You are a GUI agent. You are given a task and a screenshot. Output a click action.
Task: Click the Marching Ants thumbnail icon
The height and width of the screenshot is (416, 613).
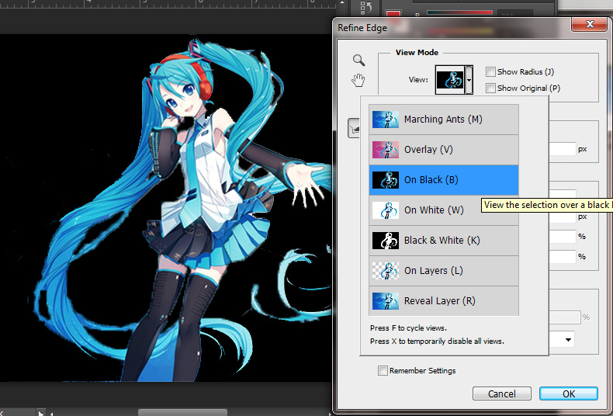pyautogui.click(x=386, y=120)
